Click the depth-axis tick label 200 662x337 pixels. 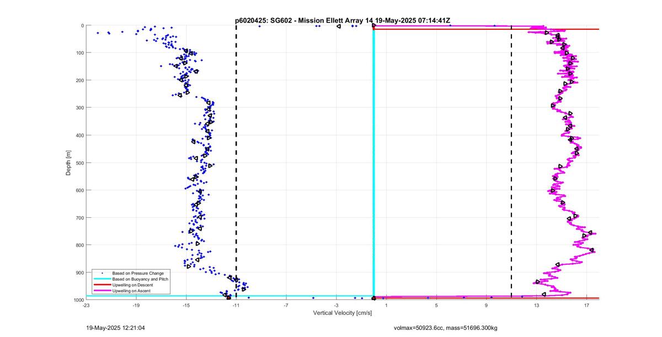(x=79, y=81)
